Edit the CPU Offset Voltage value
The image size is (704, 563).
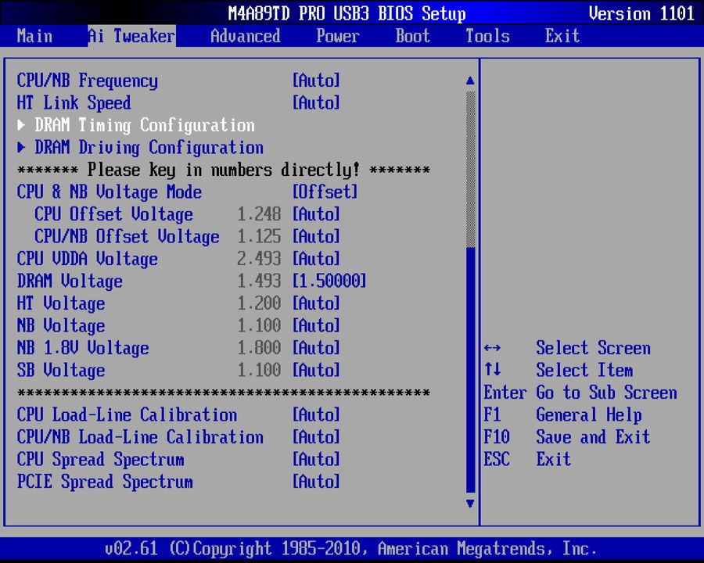pyautogui.click(x=316, y=214)
